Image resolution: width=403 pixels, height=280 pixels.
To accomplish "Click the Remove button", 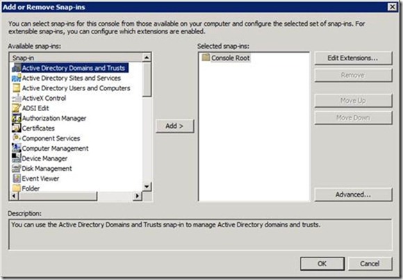I will click(x=353, y=75).
